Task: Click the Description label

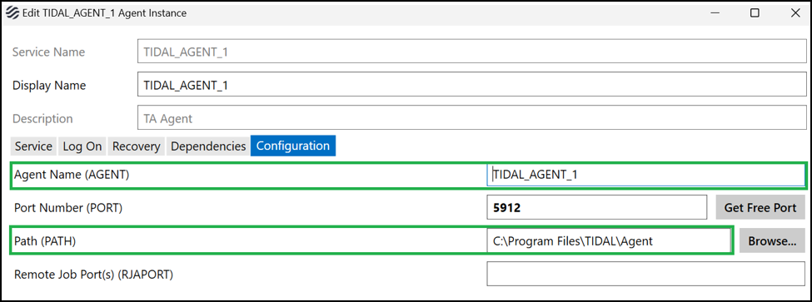Action: pos(42,119)
